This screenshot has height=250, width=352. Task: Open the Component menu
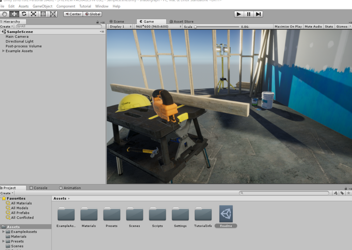click(x=66, y=6)
